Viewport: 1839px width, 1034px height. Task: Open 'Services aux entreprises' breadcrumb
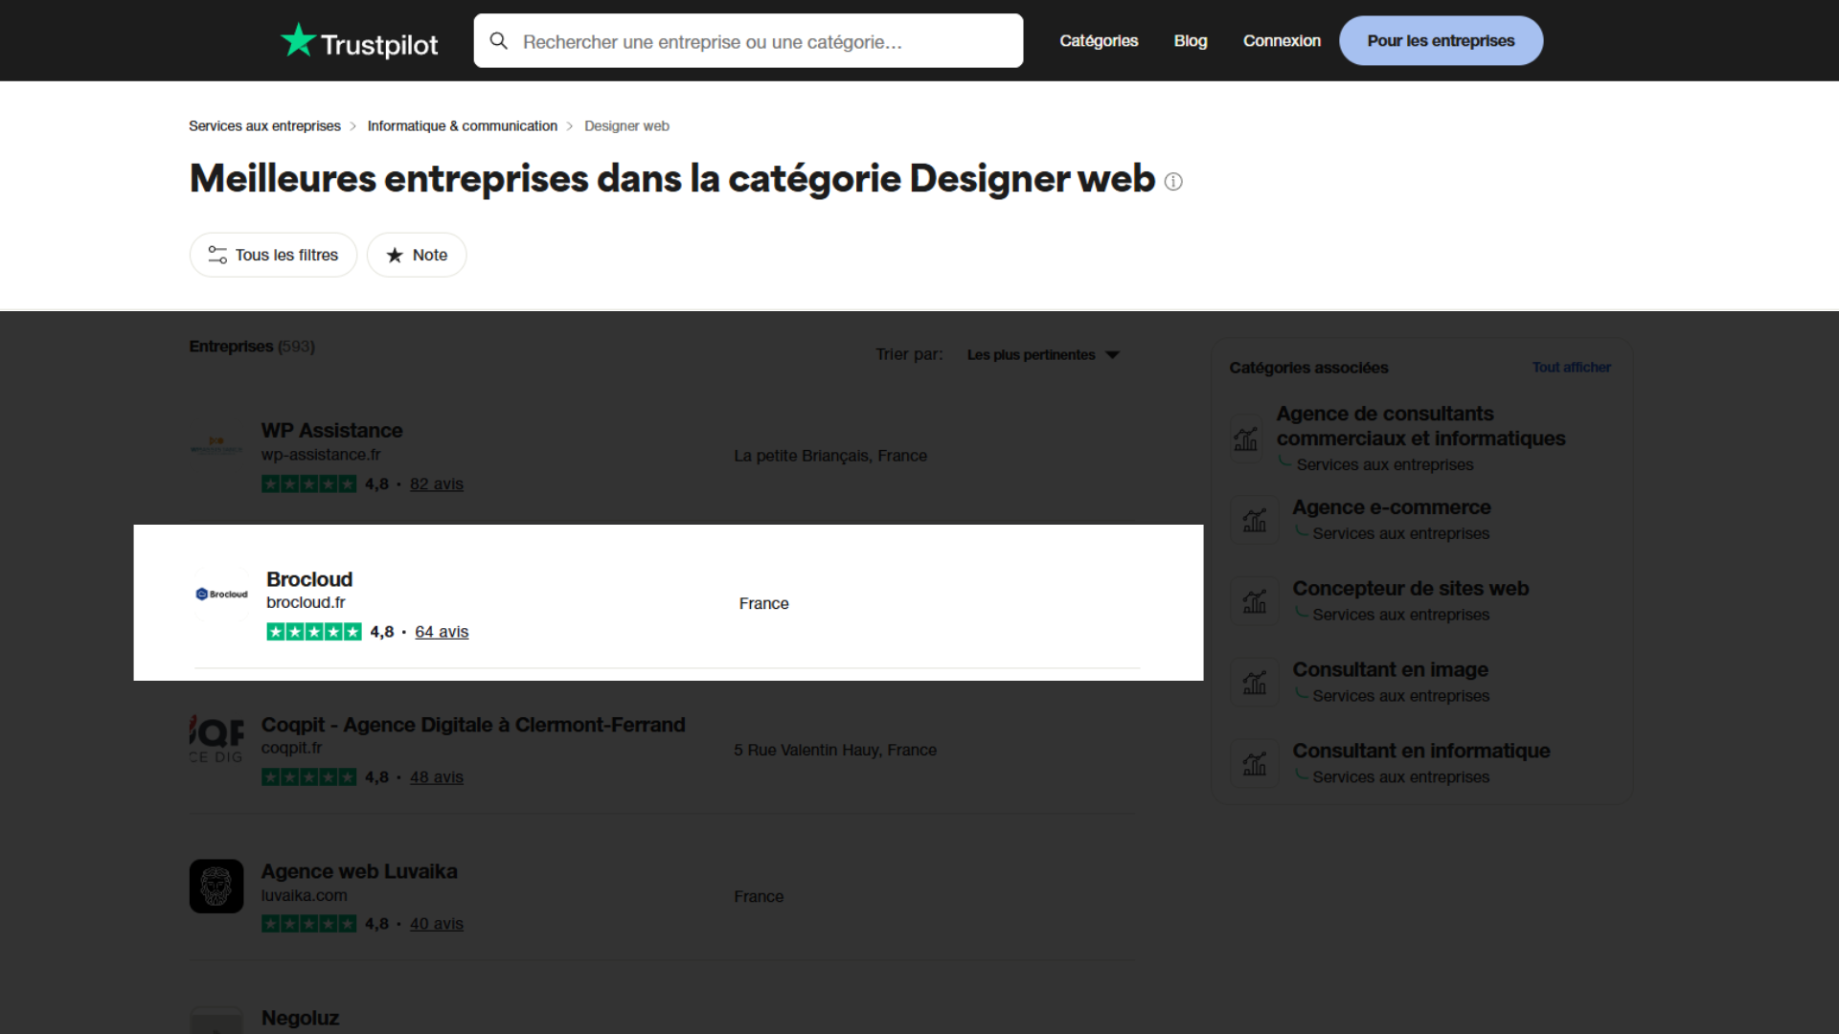264,126
